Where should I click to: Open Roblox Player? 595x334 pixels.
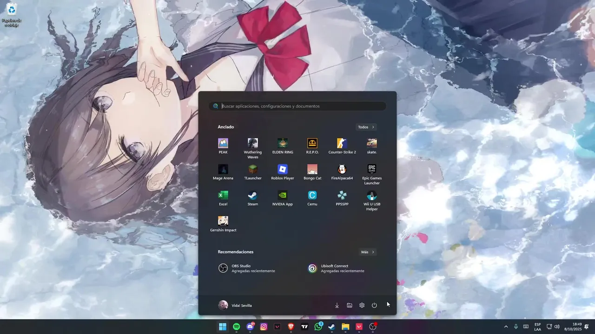283,172
